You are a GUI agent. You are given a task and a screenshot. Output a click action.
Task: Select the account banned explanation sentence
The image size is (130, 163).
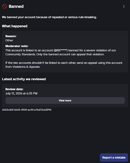coord(49,17)
